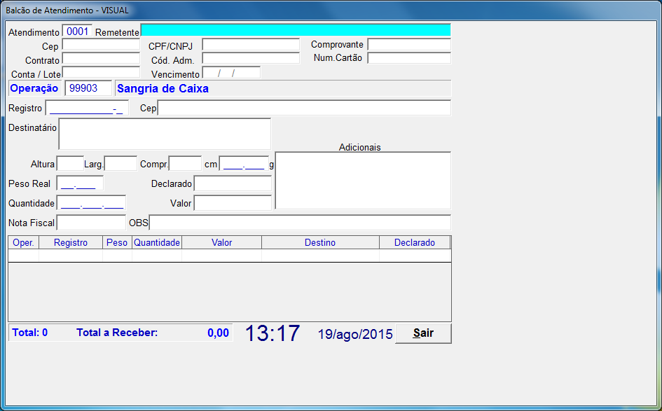Click the Adicionais heading label

(x=359, y=147)
